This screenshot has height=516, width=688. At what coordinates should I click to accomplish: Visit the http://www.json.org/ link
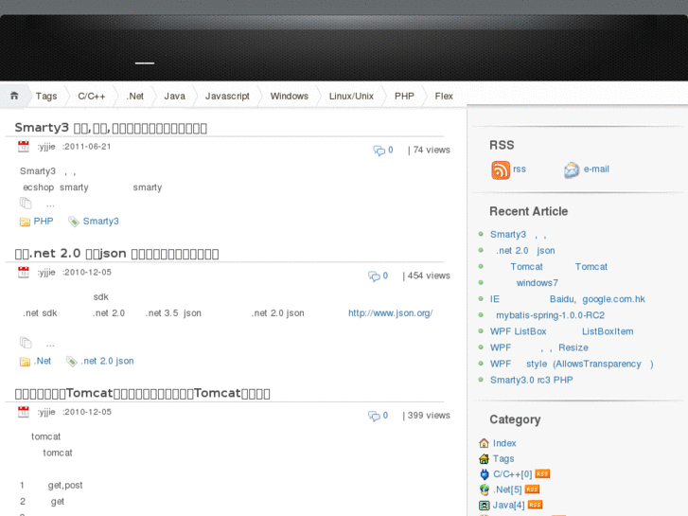point(391,313)
